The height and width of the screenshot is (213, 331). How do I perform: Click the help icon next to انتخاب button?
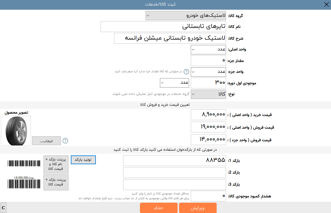tap(65, 141)
